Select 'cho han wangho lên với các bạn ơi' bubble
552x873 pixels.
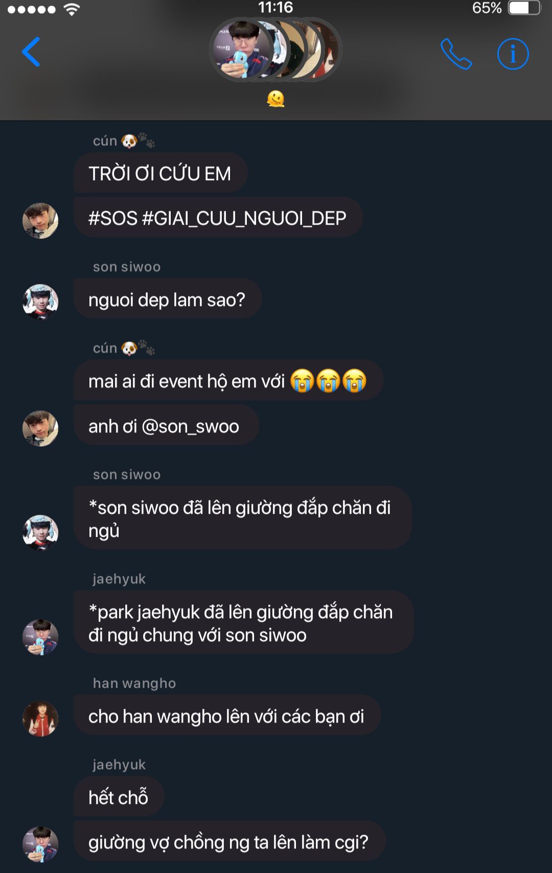coord(227,715)
